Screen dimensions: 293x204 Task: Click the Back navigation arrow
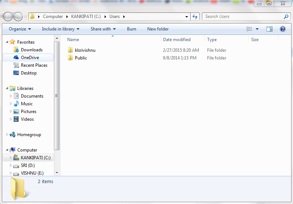[x=8, y=17]
